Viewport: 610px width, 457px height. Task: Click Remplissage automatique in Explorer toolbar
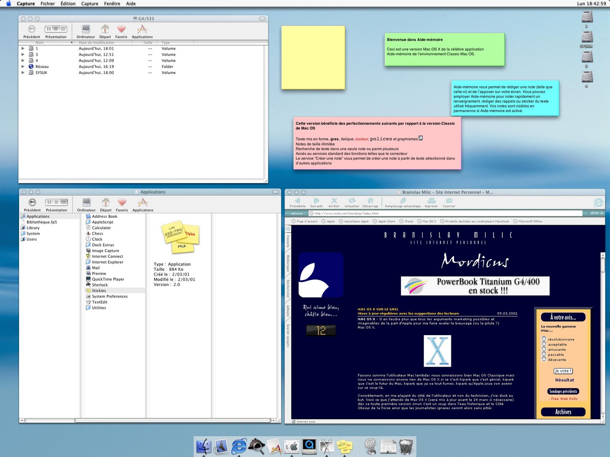[403, 203]
